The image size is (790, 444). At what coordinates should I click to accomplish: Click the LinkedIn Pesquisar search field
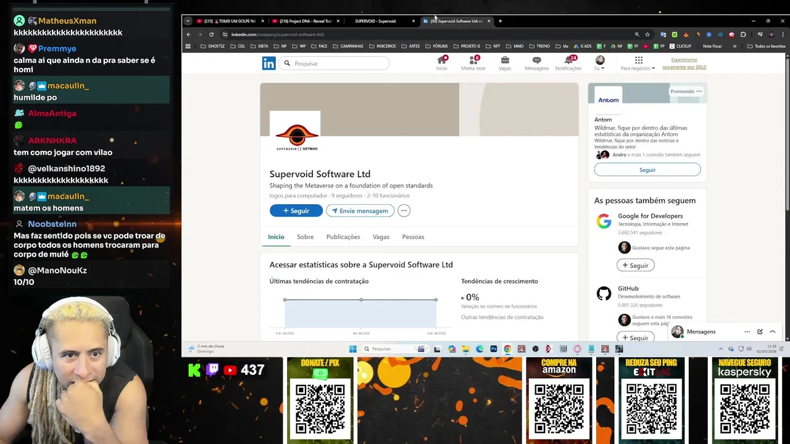tap(334, 64)
